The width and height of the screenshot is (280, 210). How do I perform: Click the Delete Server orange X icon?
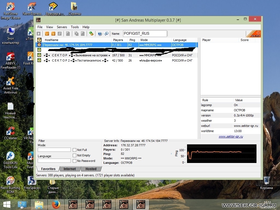coord(53,34)
